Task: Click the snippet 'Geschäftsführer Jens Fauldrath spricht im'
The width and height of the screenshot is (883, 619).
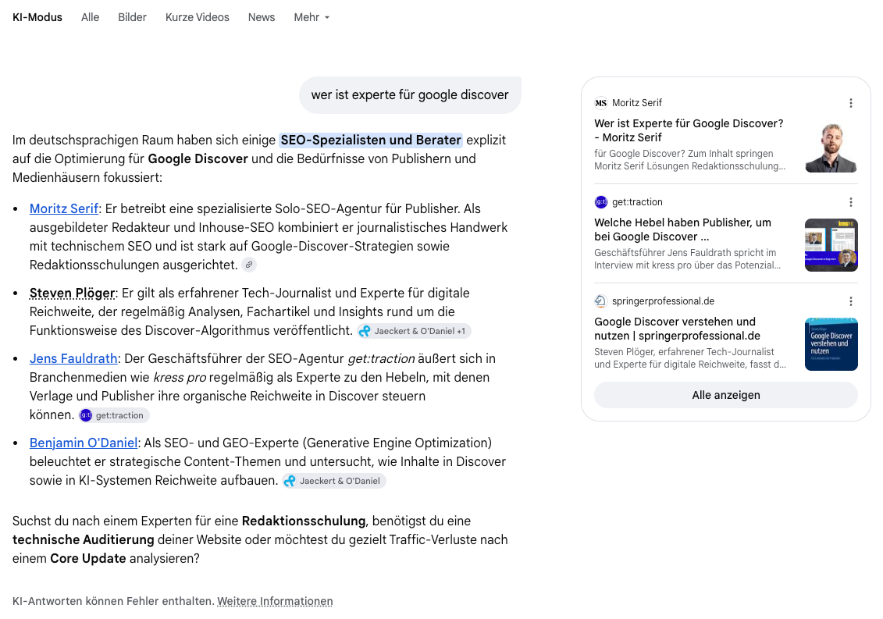Action: click(685, 253)
